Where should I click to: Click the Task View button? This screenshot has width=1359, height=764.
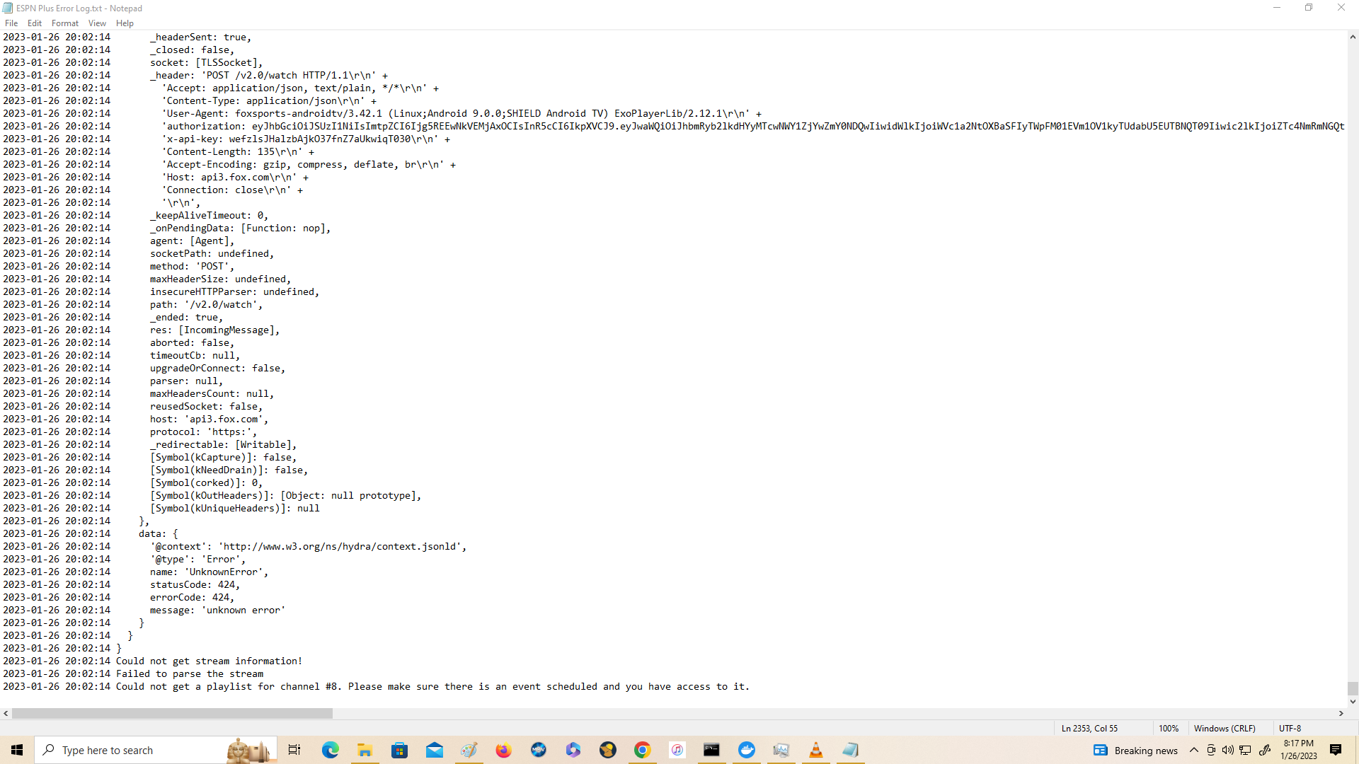tap(294, 750)
